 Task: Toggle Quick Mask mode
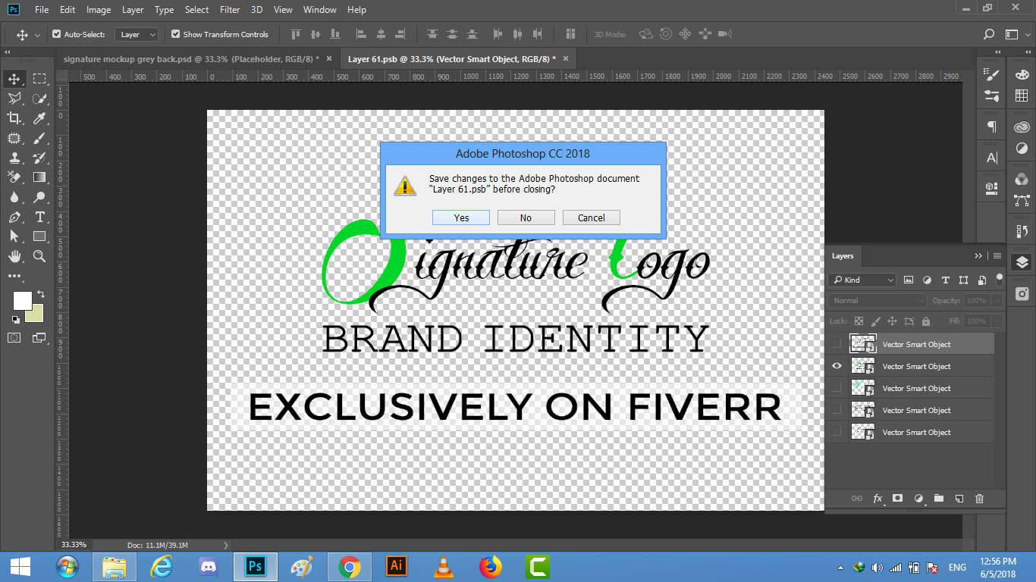tap(14, 337)
